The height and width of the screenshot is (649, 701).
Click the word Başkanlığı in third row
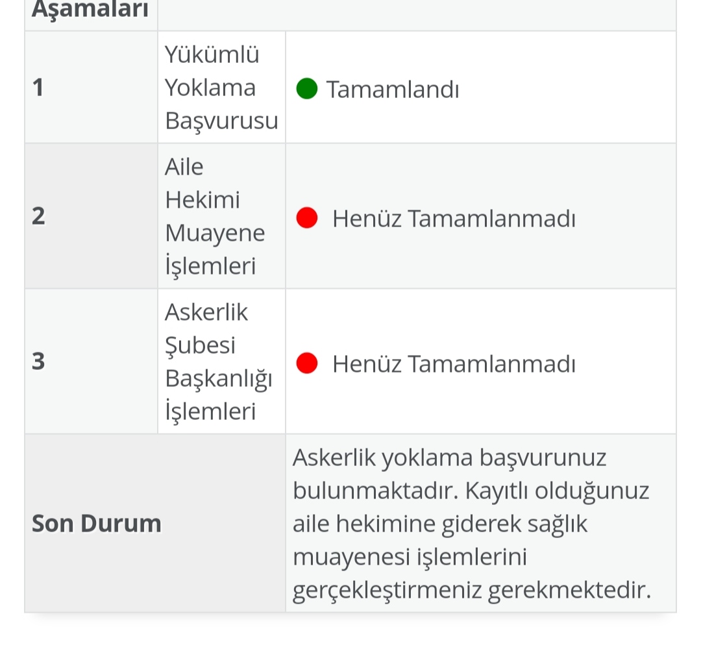tap(219, 378)
